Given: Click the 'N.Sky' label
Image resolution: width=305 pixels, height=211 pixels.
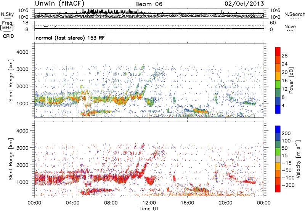Looking at the screenshot, I should [x=7, y=14].
